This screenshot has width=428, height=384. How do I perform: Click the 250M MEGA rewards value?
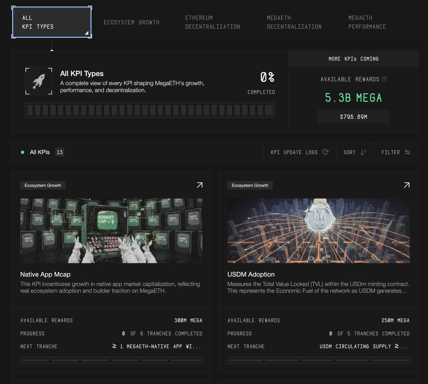click(x=396, y=321)
